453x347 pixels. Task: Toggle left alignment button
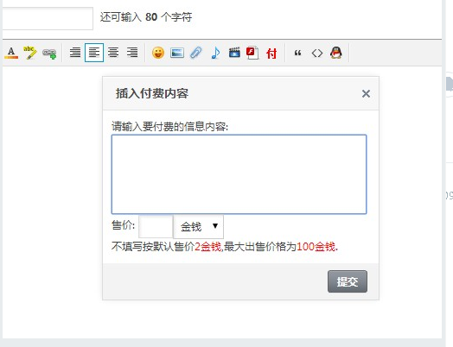(x=94, y=53)
